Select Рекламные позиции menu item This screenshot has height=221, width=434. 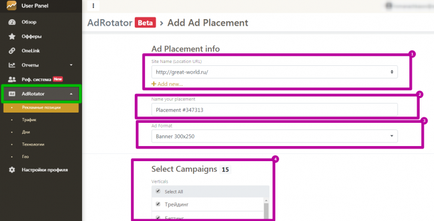point(41,108)
